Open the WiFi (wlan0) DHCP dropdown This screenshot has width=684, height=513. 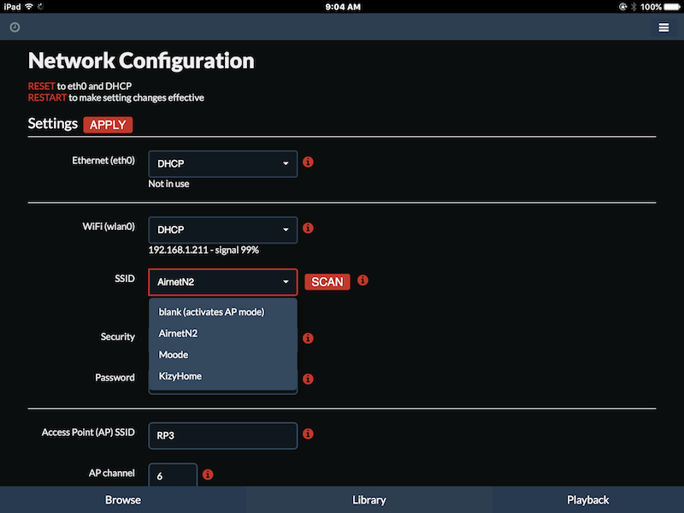point(223,230)
